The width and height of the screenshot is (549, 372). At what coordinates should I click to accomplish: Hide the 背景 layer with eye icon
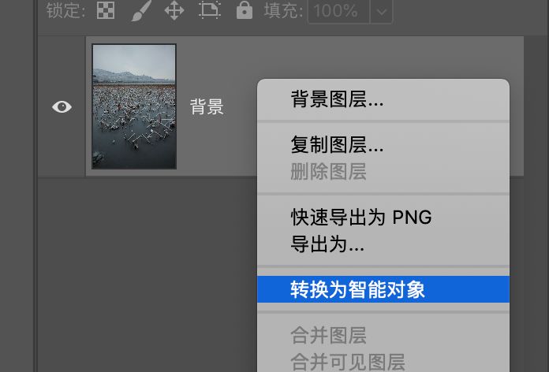click(62, 106)
